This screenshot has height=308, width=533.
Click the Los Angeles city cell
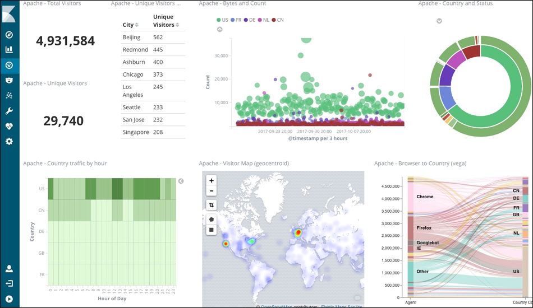[133, 91]
